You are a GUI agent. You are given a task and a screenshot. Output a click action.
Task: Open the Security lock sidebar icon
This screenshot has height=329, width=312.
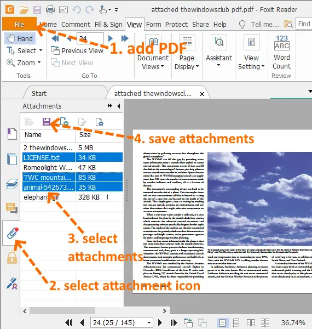(x=12, y=258)
